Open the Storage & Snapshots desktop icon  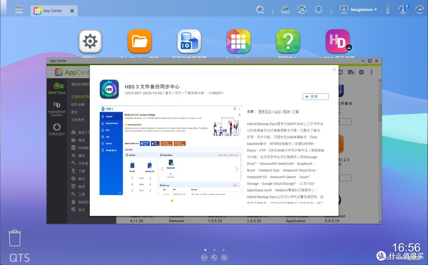[x=189, y=41]
